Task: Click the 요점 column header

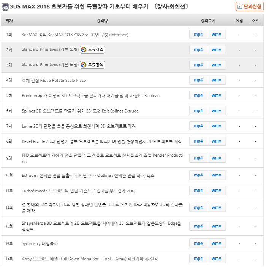Action: pos(239,21)
